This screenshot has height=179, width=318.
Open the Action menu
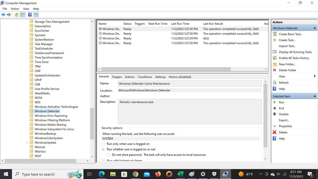pos(15,8)
